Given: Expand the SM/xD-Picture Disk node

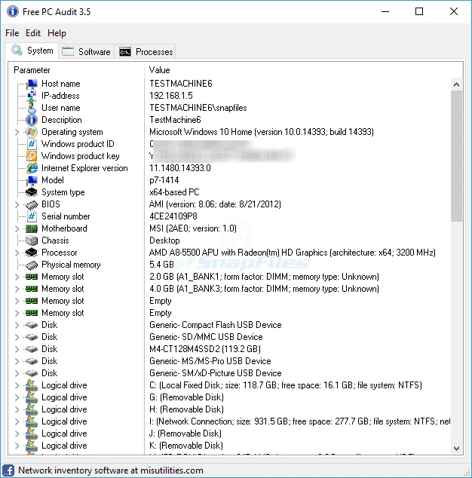Looking at the screenshot, I should pos(17,373).
